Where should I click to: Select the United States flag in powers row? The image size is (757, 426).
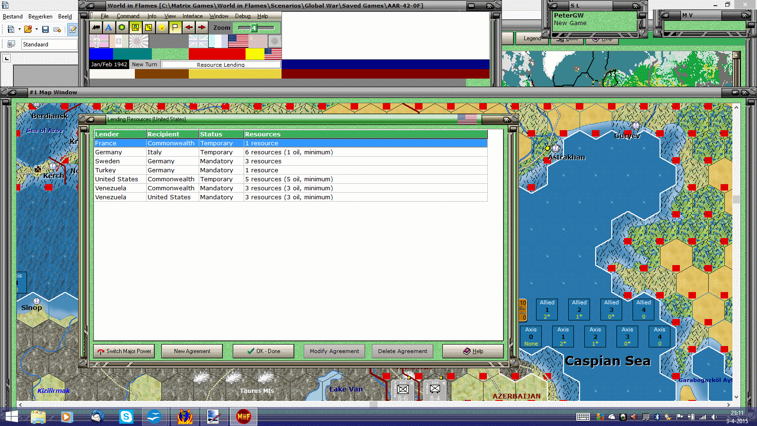(238, 41)
